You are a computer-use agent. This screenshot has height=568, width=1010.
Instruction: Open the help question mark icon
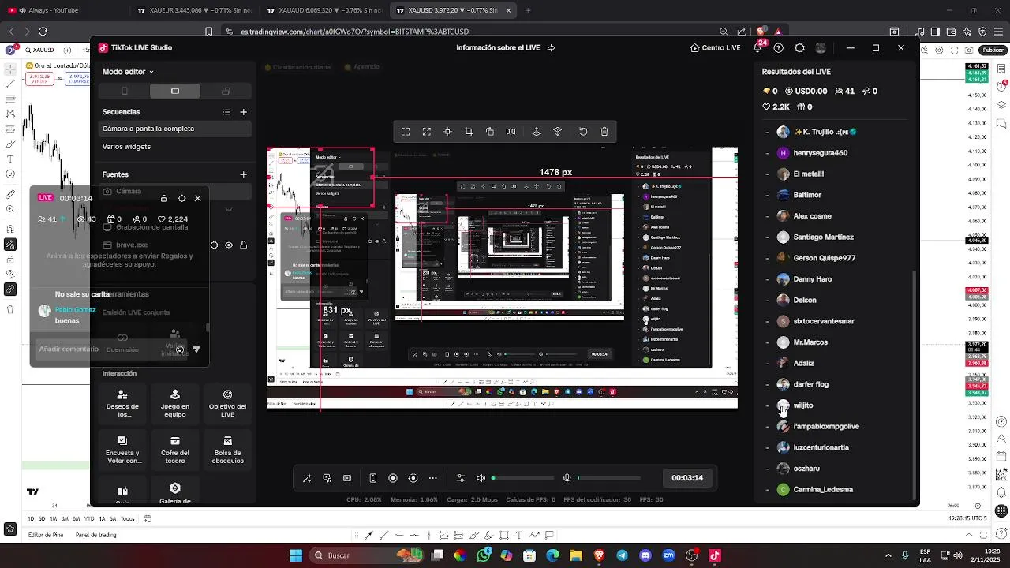(779, 47)
